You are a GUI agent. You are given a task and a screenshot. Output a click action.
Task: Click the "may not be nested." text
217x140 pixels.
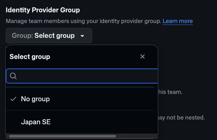181,118
